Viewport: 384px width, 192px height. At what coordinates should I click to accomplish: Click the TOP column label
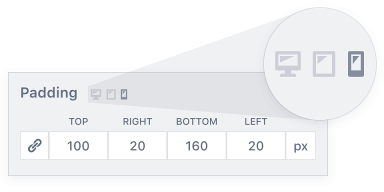[x=78, y=121]
